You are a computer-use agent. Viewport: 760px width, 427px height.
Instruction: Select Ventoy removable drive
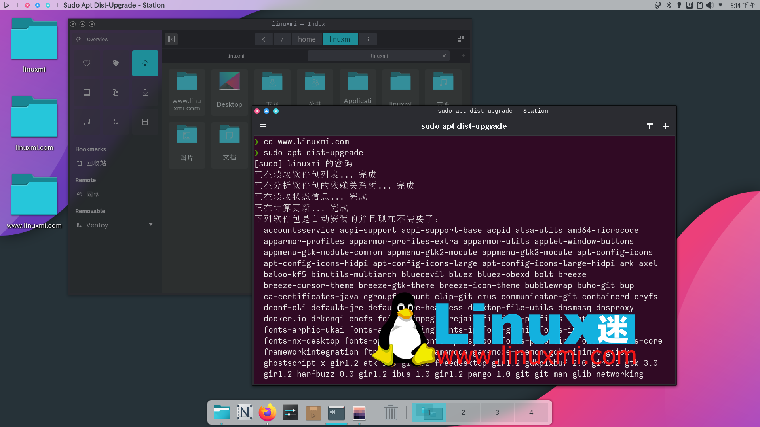(111, 225)
